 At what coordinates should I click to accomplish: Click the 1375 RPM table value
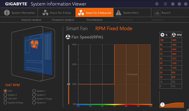[x=176, y=59]
